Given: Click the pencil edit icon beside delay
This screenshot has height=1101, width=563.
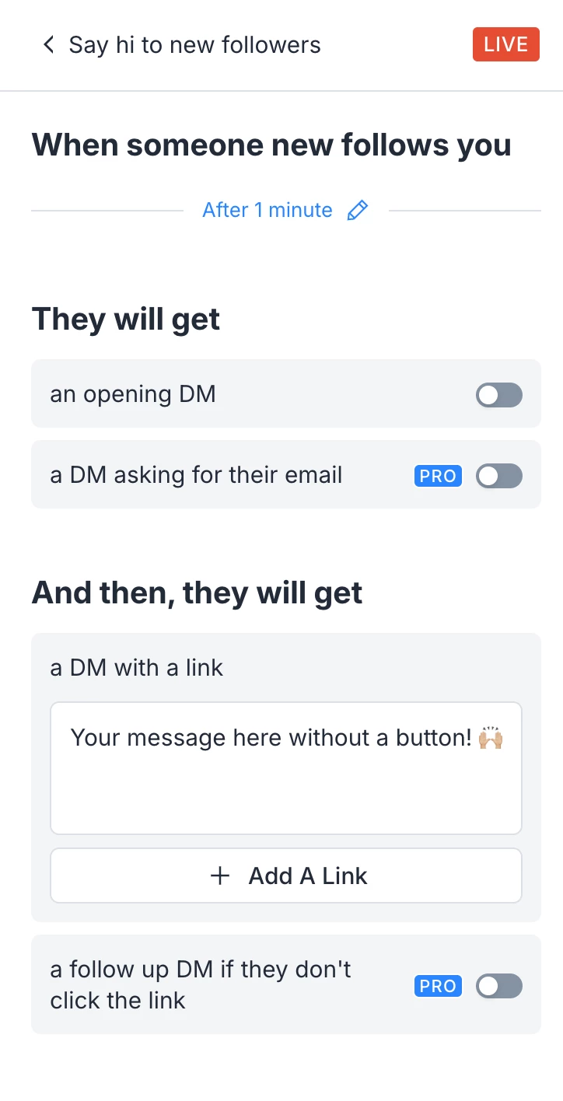Looking at the screenshot, I should tap(357, 210).
